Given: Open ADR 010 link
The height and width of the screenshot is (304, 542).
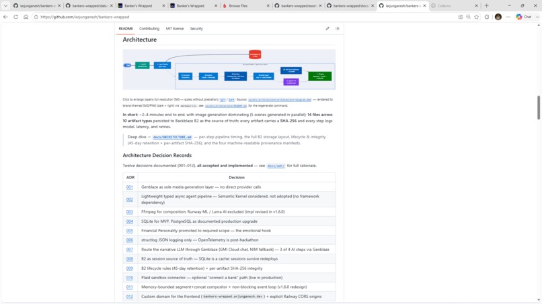Looking at the screenshot, I should pyautogui.click(x=130, y=278).
